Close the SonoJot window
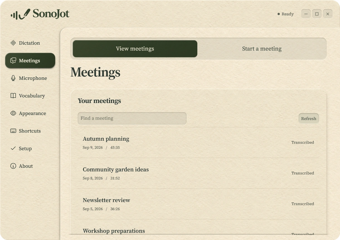This screenshot has width=340, height=240. coord(327,14)
